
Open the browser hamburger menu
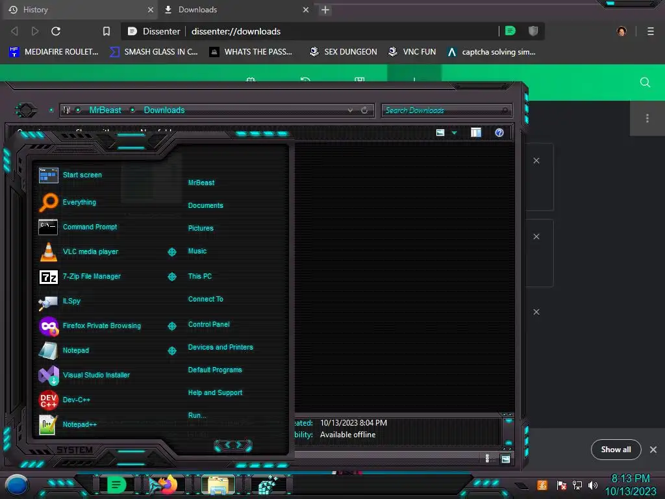click(x=651, y=31)
